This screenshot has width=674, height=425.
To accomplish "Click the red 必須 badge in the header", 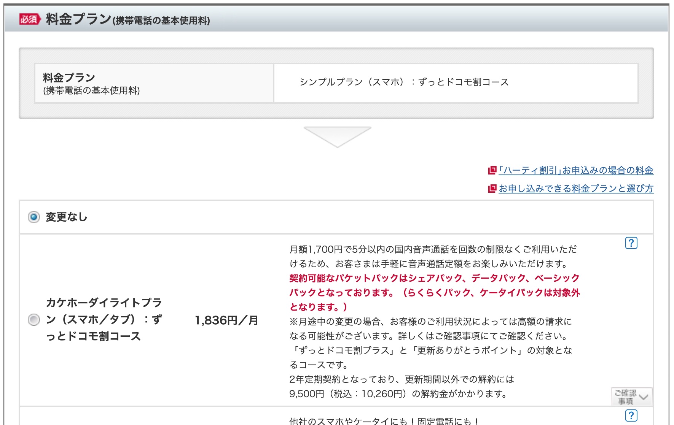I will [30, 19].
